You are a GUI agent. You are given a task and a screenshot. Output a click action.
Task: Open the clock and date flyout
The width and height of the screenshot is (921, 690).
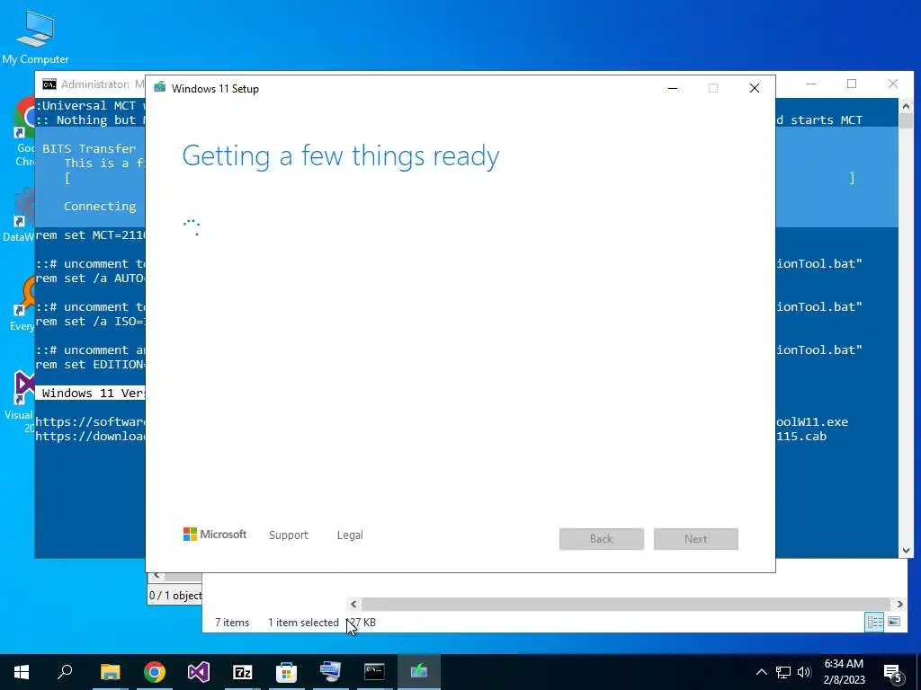(844, 672)
